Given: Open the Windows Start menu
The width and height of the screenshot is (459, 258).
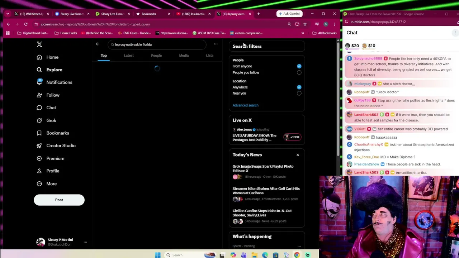Looking at the screenshot, I should pyautogui.click(x=157, y=255).
